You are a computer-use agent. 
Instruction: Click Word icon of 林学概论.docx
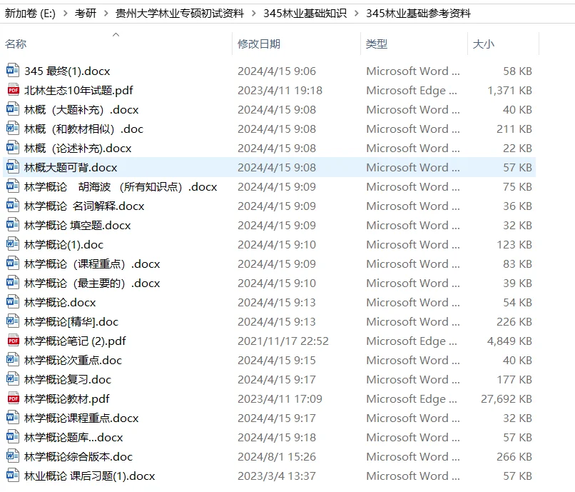click(x=13, y=301)
